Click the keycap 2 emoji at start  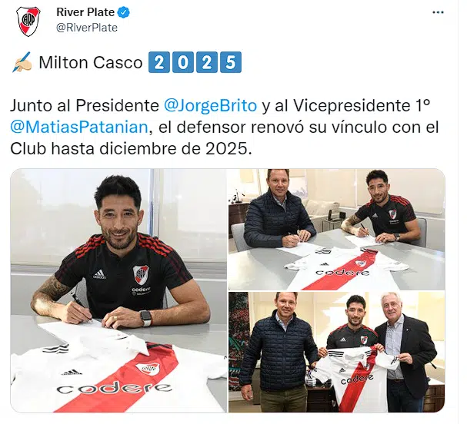pyautogui.click(x=159, y=62)
